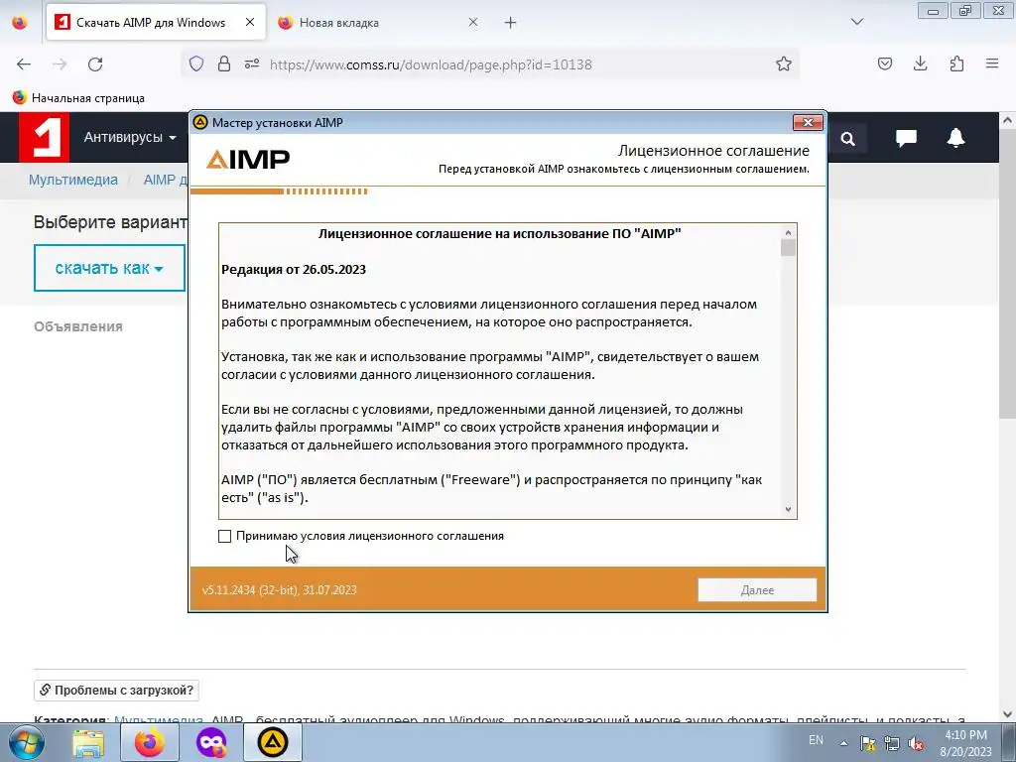Viewport: 1016px width, 762px height.
Task: Click the Firefox taskbar icon
Action: click(150, 742)
